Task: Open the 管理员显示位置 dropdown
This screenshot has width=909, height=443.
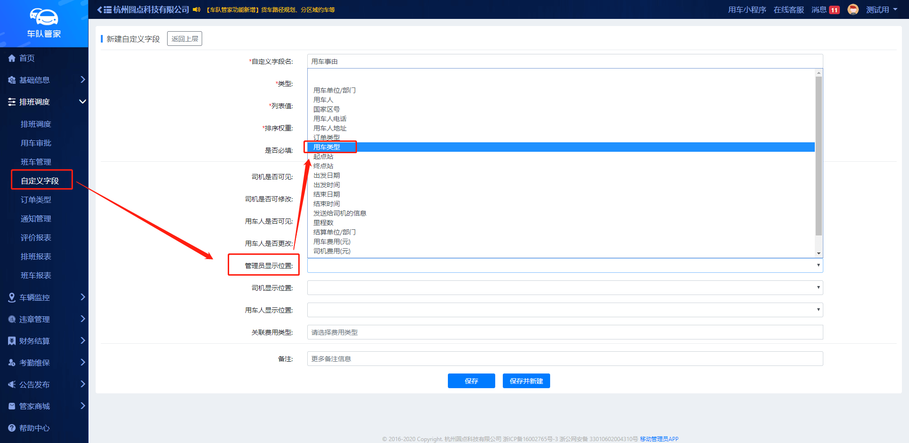Action: pos(564,266)
